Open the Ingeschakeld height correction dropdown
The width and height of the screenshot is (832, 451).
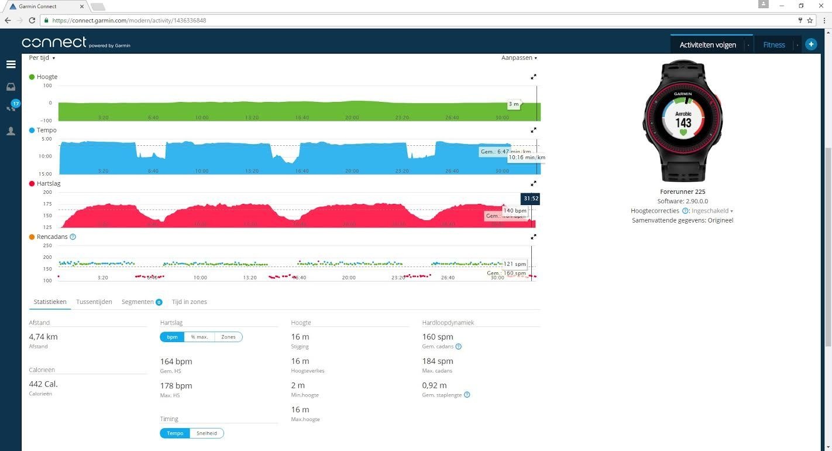click(x=712, y=211)
